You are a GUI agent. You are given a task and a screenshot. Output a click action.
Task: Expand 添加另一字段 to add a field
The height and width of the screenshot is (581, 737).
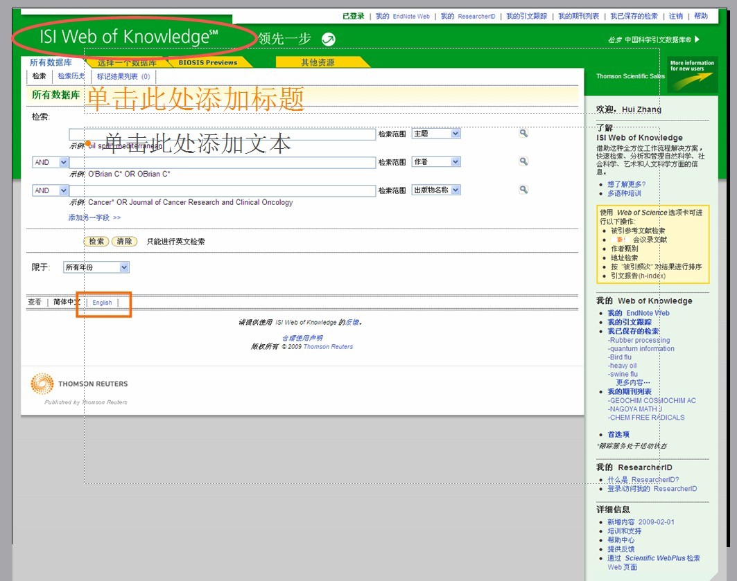pos(94,217)
